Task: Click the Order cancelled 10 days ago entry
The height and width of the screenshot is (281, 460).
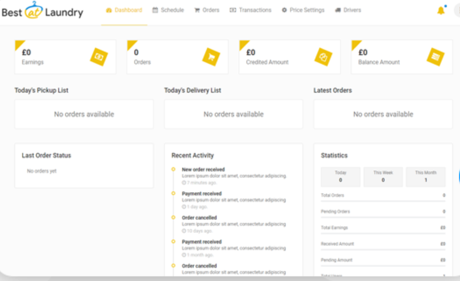Action: tap(234, 224)
